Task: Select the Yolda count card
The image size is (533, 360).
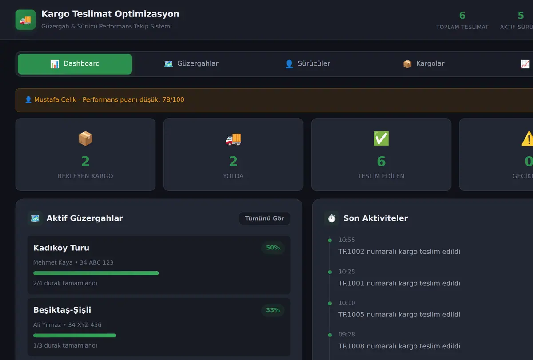Action: click(x=233, y=154)
